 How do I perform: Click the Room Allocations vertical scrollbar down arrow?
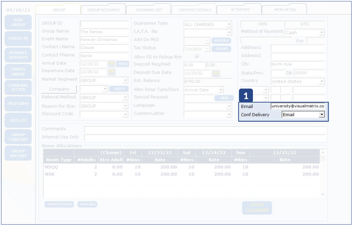pyautogui.click(x=323, y=194)
